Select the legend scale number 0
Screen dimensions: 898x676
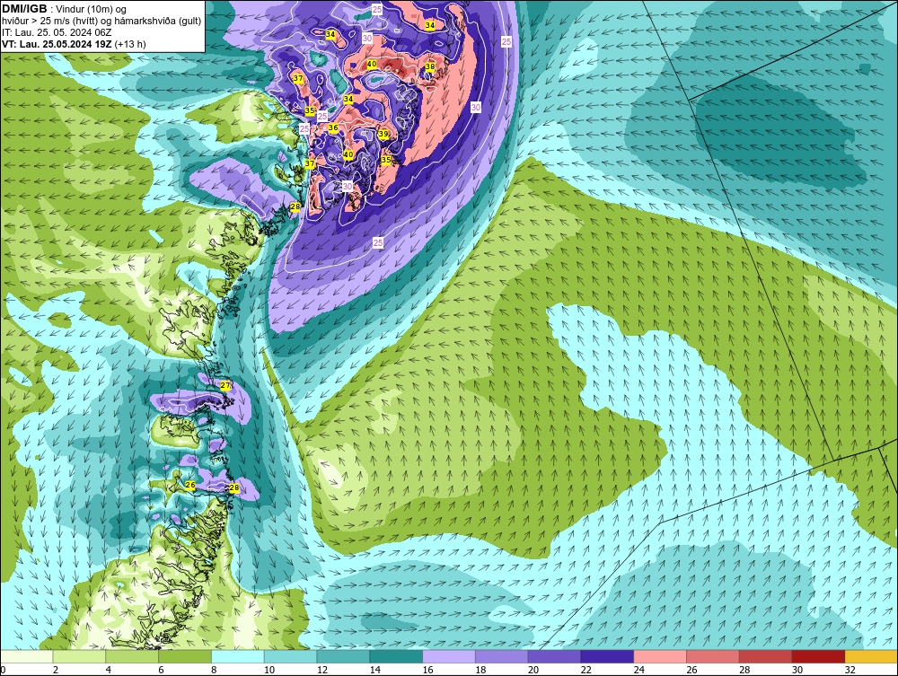point(3,670)
